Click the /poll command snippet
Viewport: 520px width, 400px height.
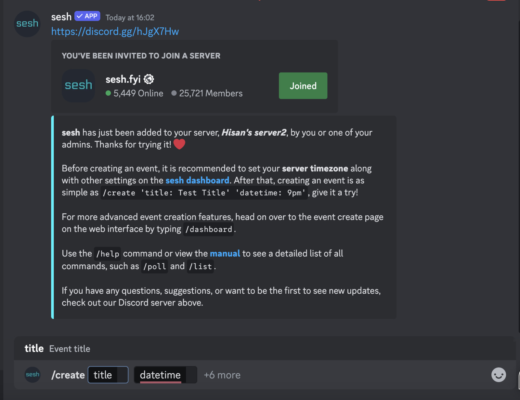point(154,266)
